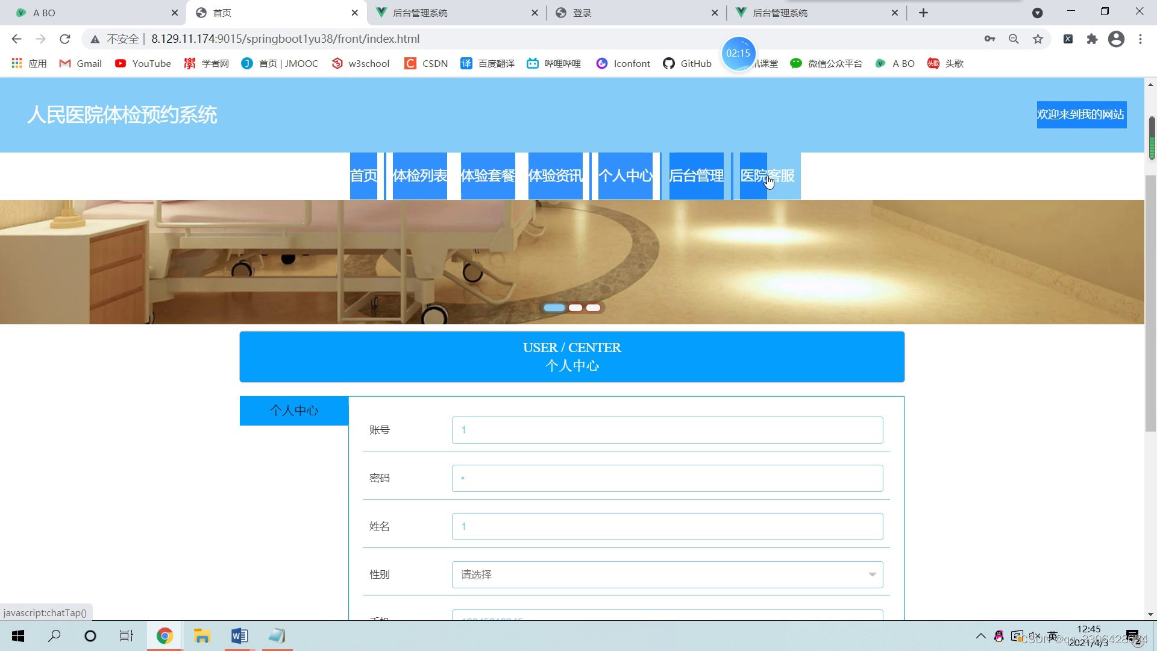1157x651 pixels.
Task: Open the w3school bookmark
Action: [x=360, y=63]
